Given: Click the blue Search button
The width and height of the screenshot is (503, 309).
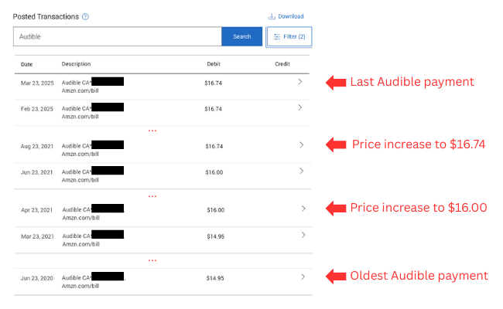Looking at the screenshot, I should (242, 36).
